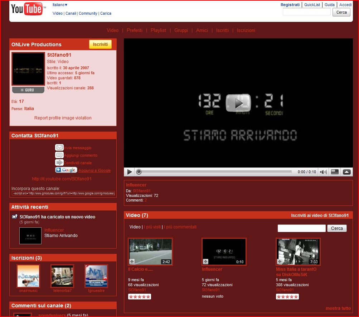Click the YouTube logo
Screen dimensions: 359x317
(27, 10)
